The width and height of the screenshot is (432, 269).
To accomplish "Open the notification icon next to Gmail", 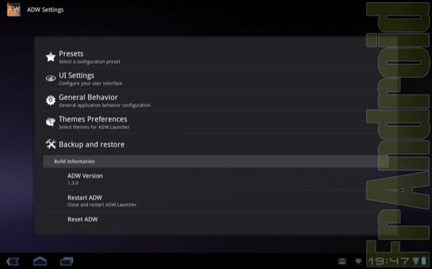I will pyautogui.click(x=358, y=261).
